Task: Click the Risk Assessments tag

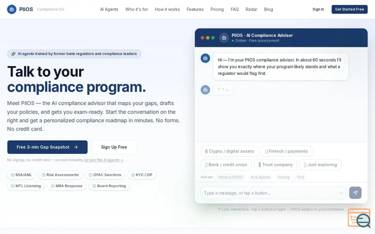Action: [x=60, y=175]
